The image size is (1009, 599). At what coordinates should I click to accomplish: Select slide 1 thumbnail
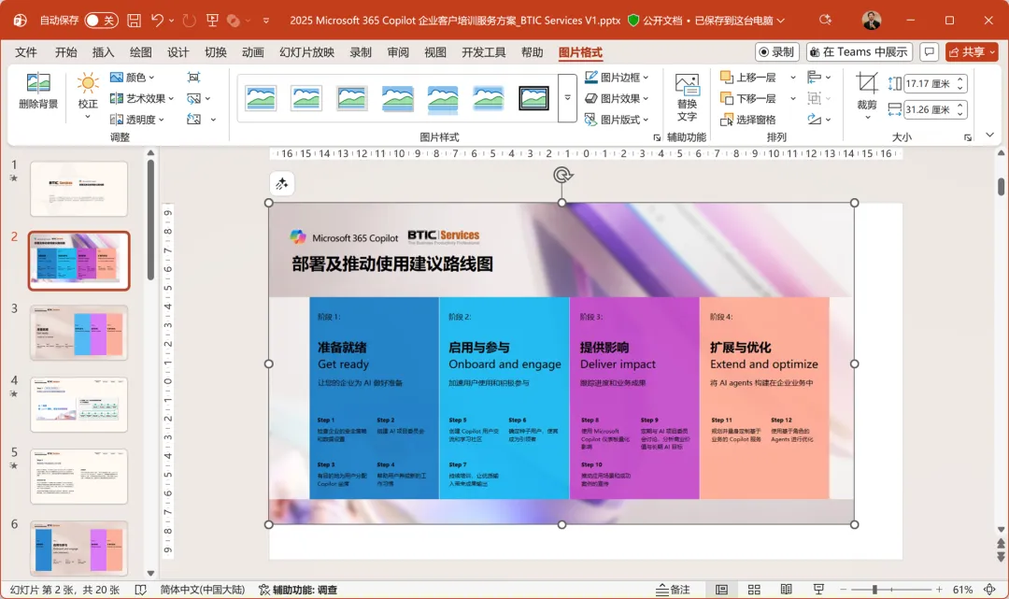[79, 189]
